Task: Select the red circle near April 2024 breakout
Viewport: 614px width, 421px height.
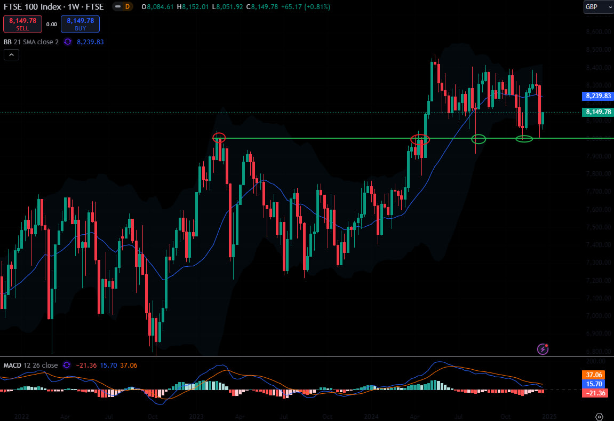Action: pos(420,139)
